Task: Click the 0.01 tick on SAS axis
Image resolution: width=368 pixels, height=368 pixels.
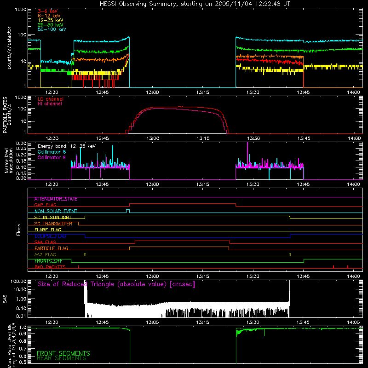Action: click(x=21, y=316)
